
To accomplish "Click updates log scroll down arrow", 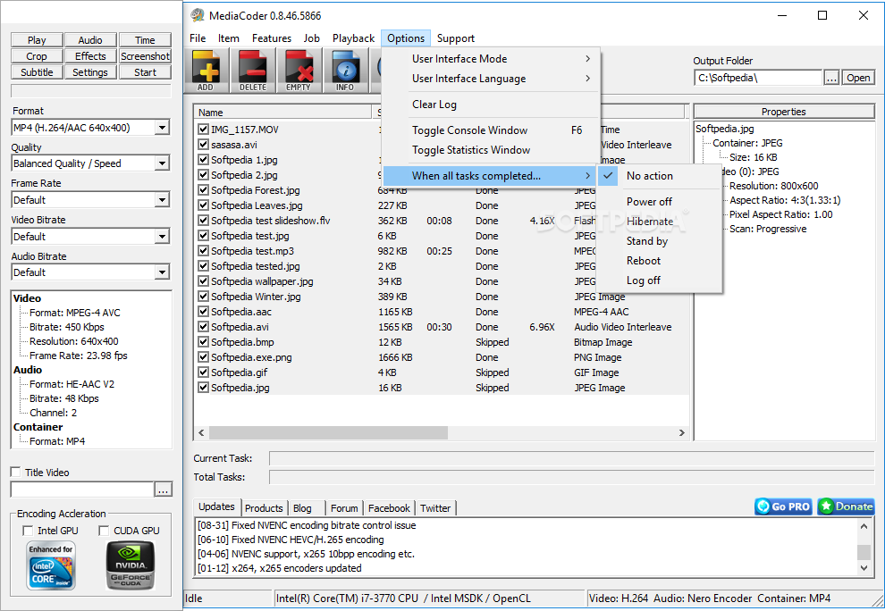I will [864, 568].
